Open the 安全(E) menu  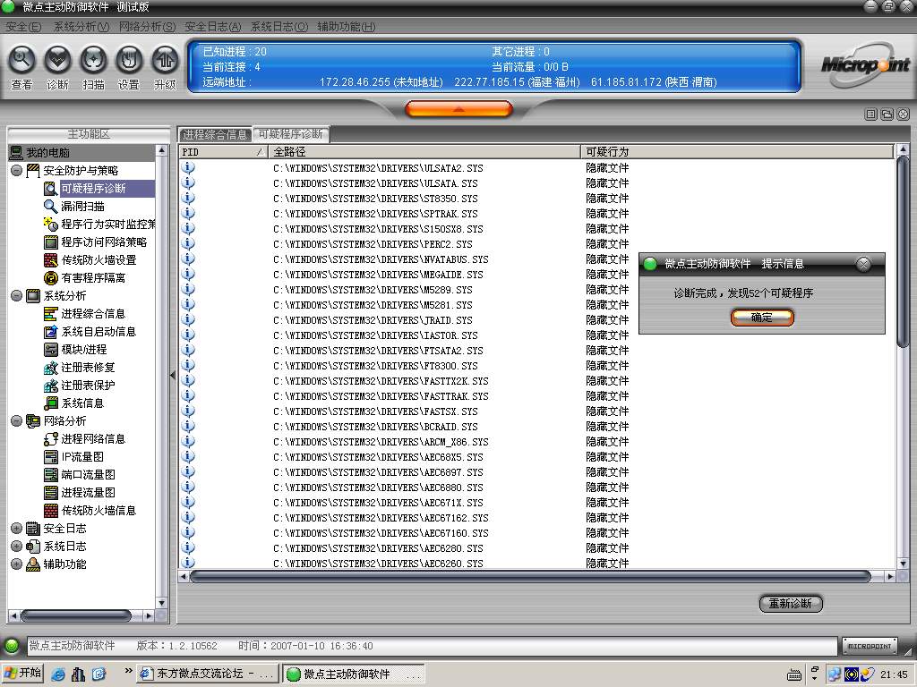tap(23, 26)
